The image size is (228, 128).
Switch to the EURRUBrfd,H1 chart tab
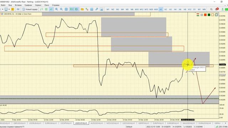coord(51,123)
